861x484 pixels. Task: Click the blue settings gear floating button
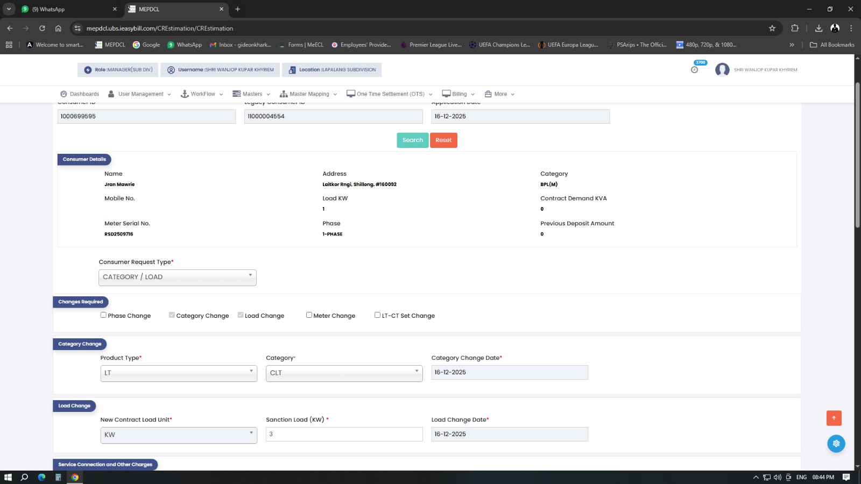pos(836,444)
